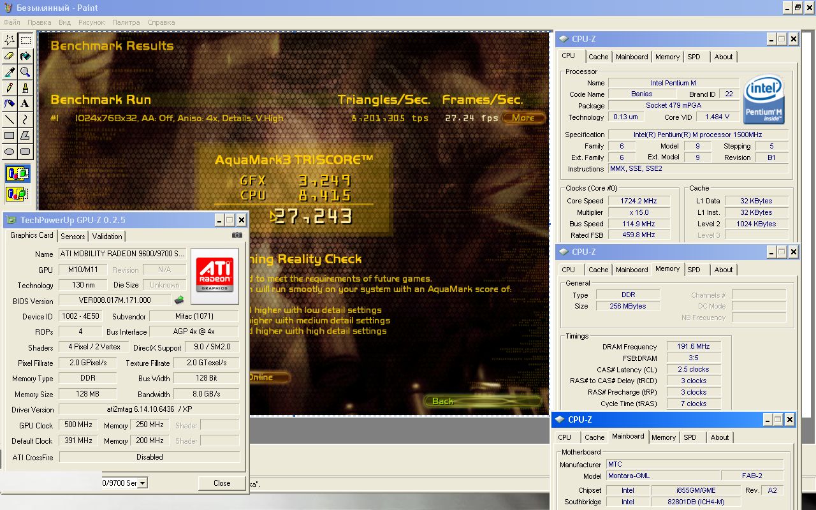The width and height of the screenshot is (816, 510).
Task: Open the Рисунок menu in Paint
Action: click(x=92, y=22)
